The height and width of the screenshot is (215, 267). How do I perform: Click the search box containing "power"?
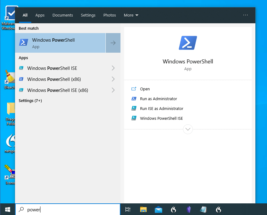tap(71, 209)
